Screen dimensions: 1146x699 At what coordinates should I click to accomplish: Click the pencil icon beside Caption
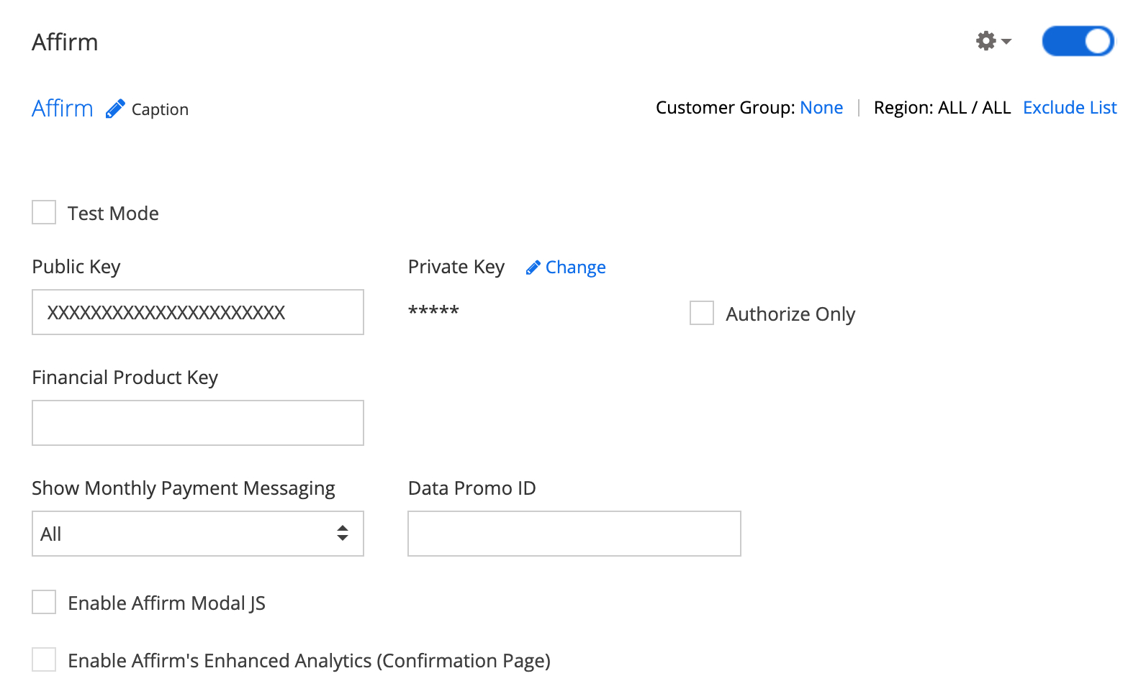click(x=115, y=109)
